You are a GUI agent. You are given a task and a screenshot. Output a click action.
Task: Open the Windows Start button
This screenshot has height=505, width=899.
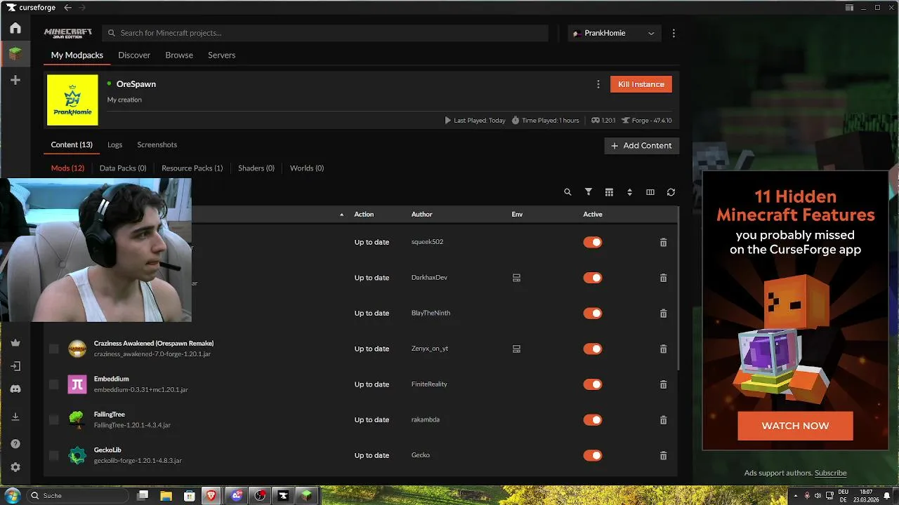tap(12, 495)
